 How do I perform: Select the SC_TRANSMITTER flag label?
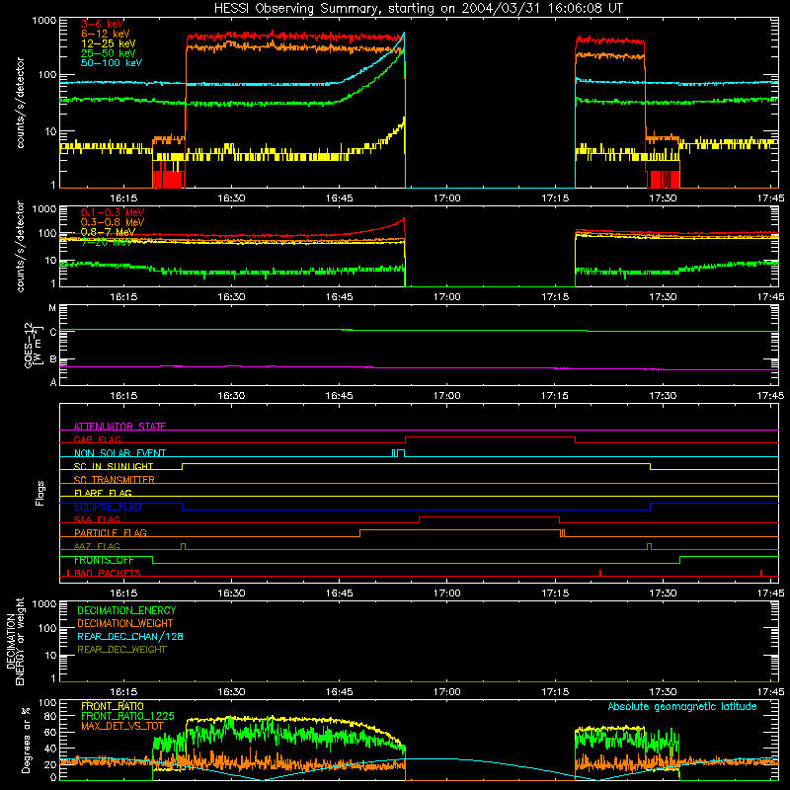[115, 480]
